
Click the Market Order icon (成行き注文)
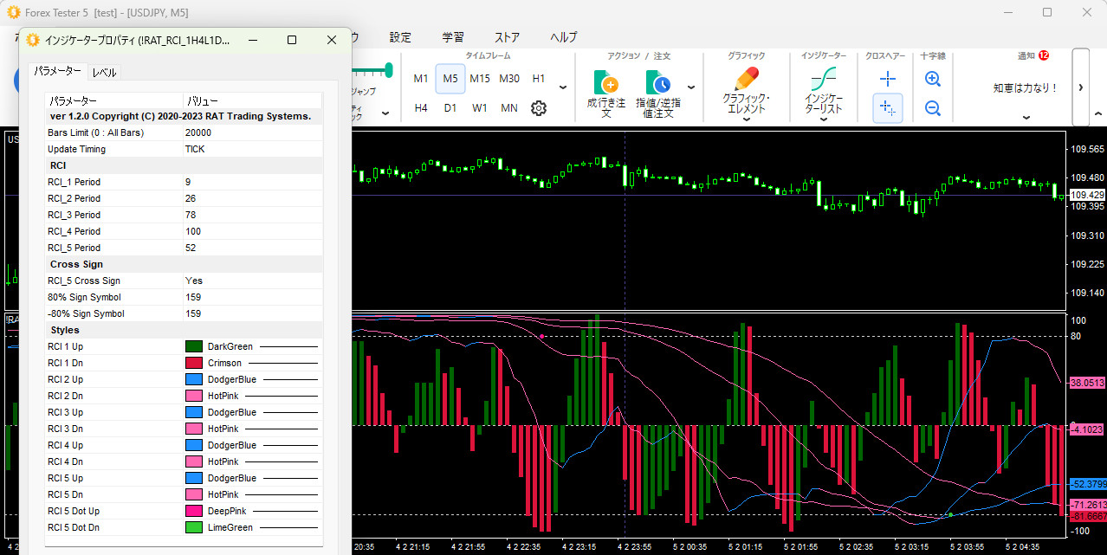coord(605,84)
